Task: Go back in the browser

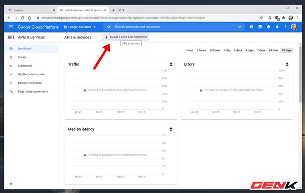Action: 9,18
